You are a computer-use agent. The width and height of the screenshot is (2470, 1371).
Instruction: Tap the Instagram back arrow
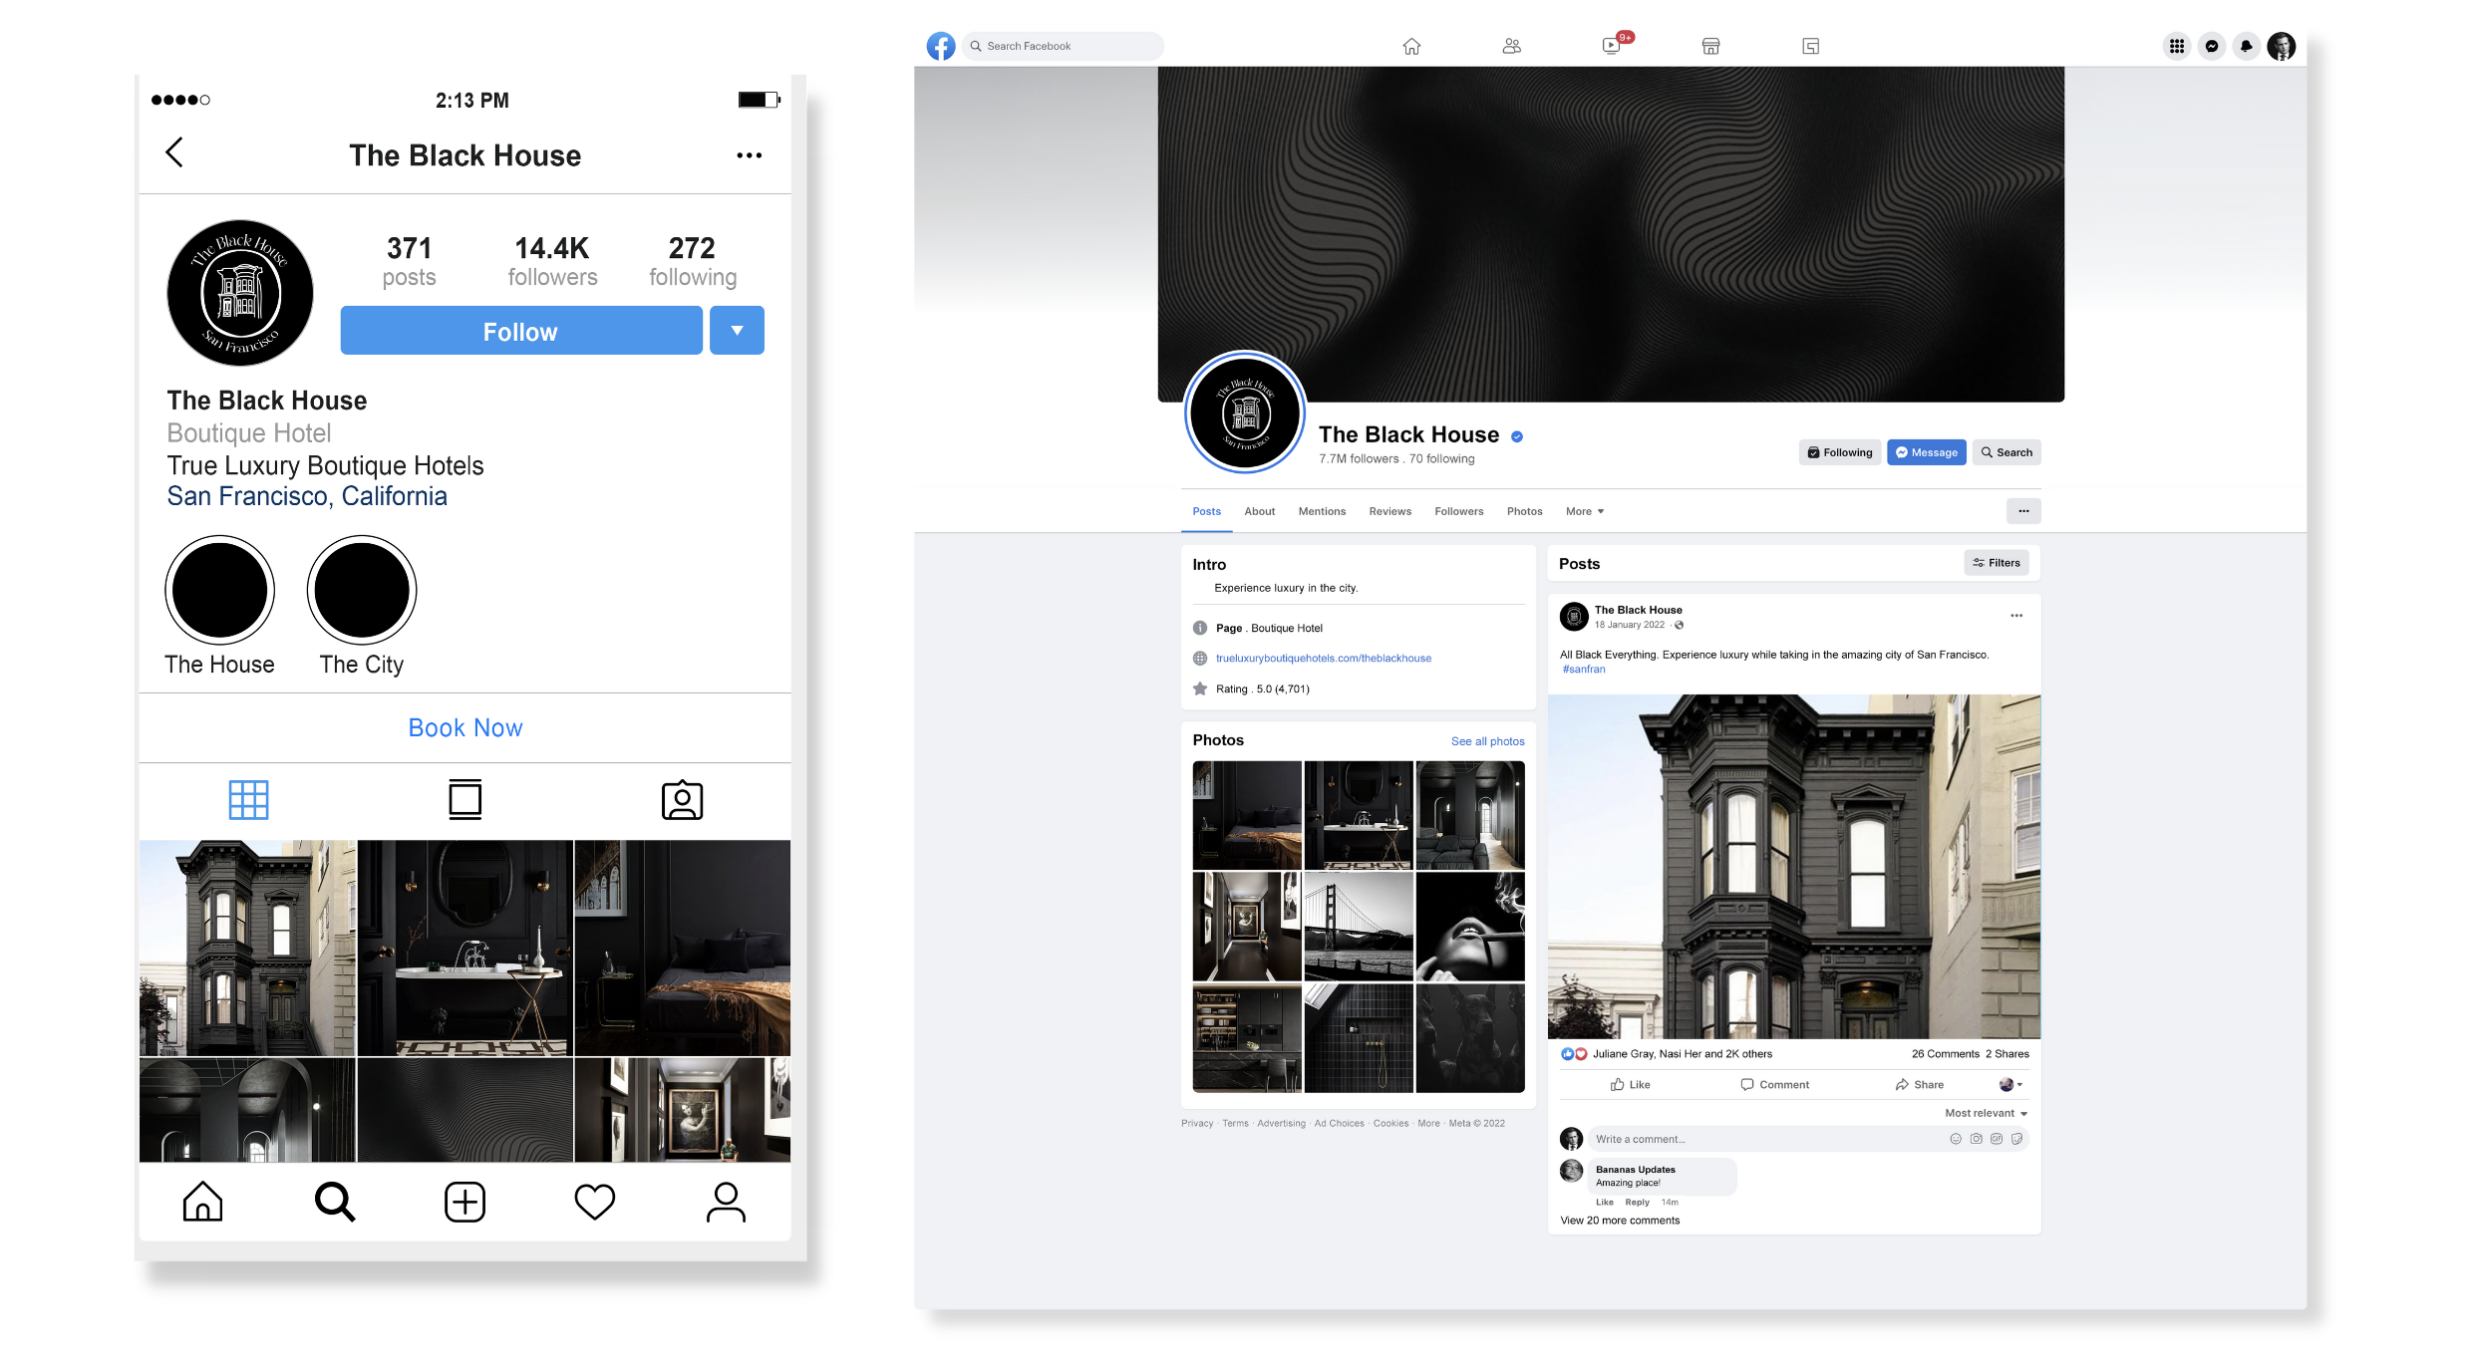(x=174, y=152)
